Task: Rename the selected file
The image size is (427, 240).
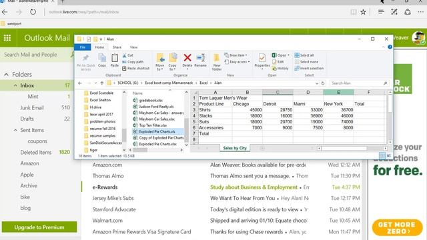Action: tap(201, 61)
